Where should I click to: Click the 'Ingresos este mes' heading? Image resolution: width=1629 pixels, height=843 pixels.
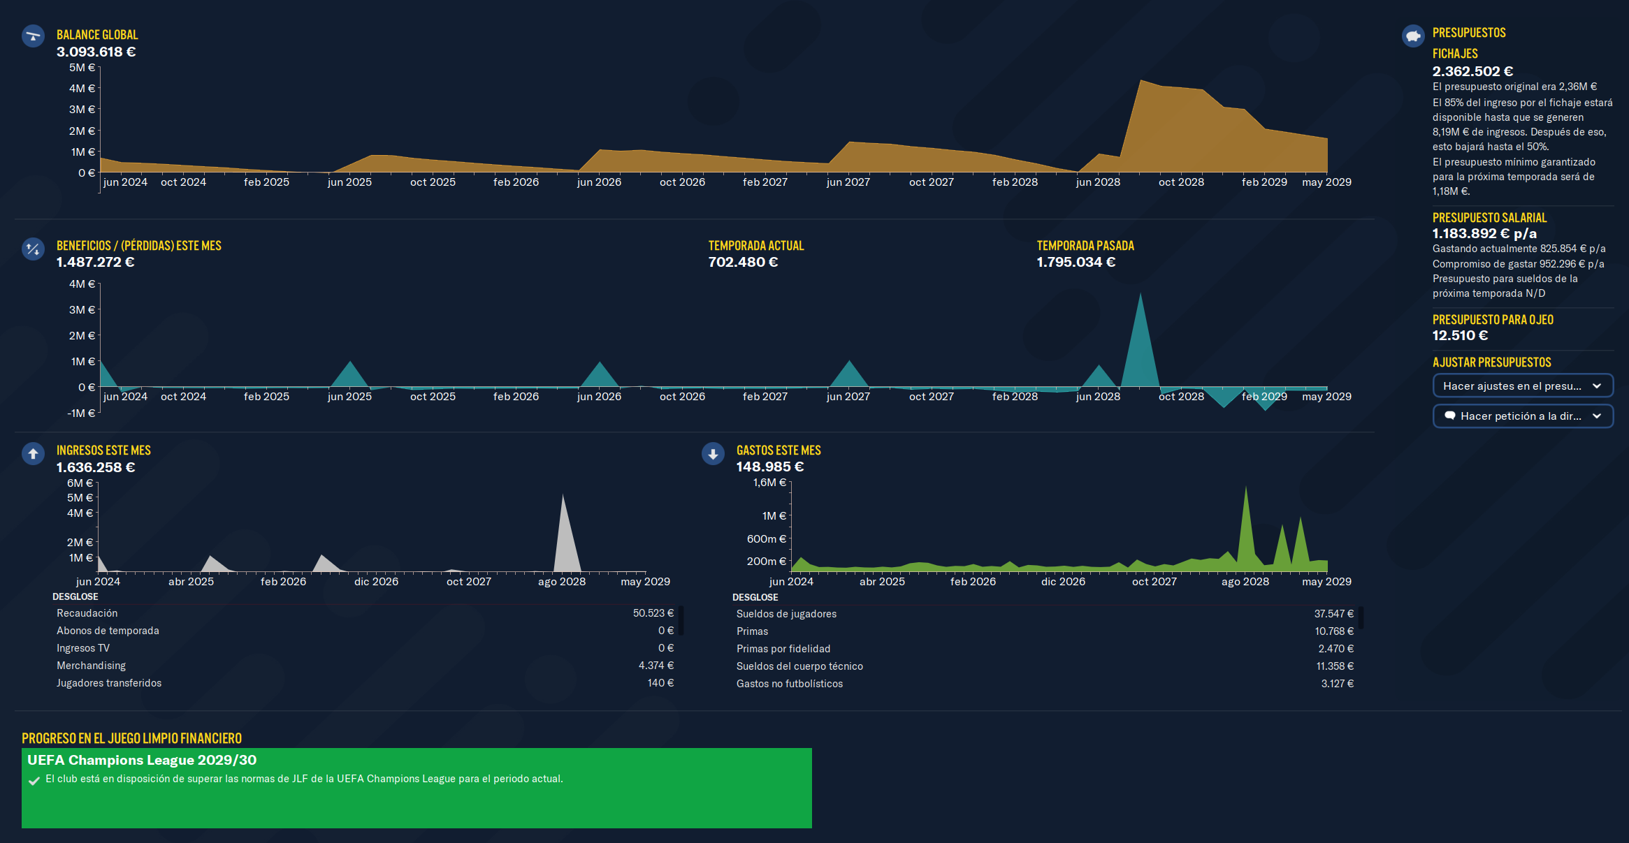pyautogui.click(x=103, y=450)
